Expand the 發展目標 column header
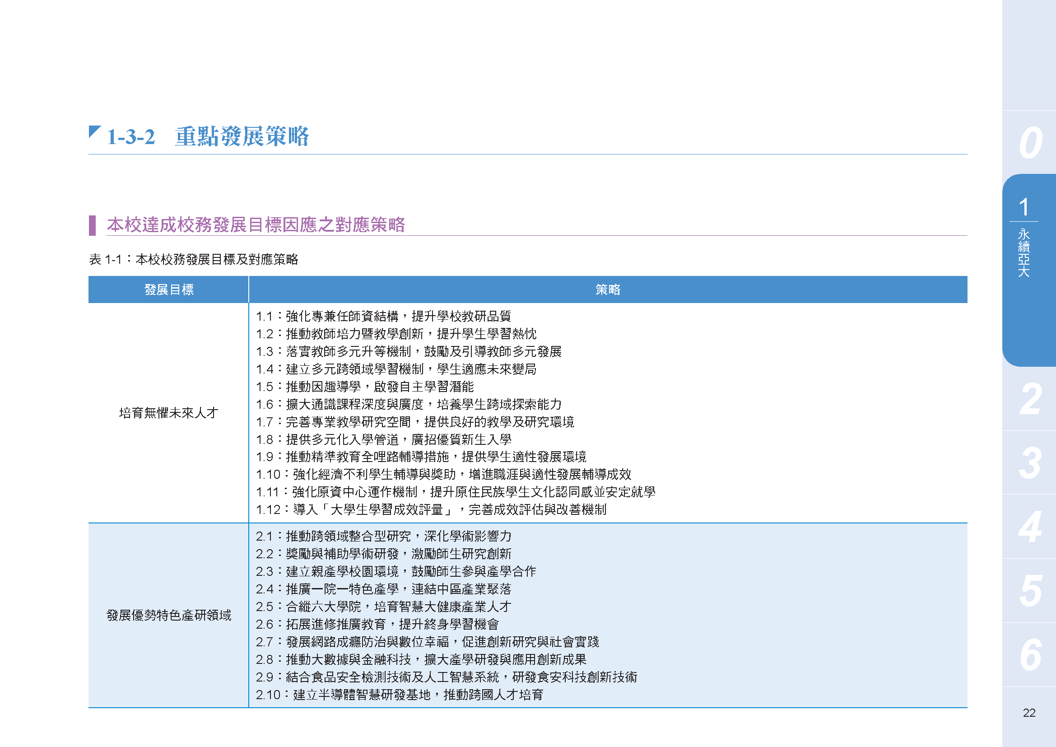This screenshot has height=747, width=1056. [168, 290]
